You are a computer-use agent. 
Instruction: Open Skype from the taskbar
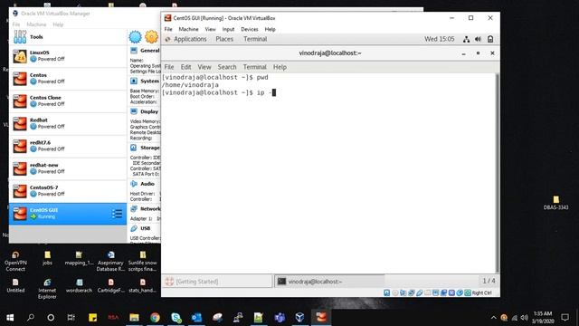pos(176,317)
